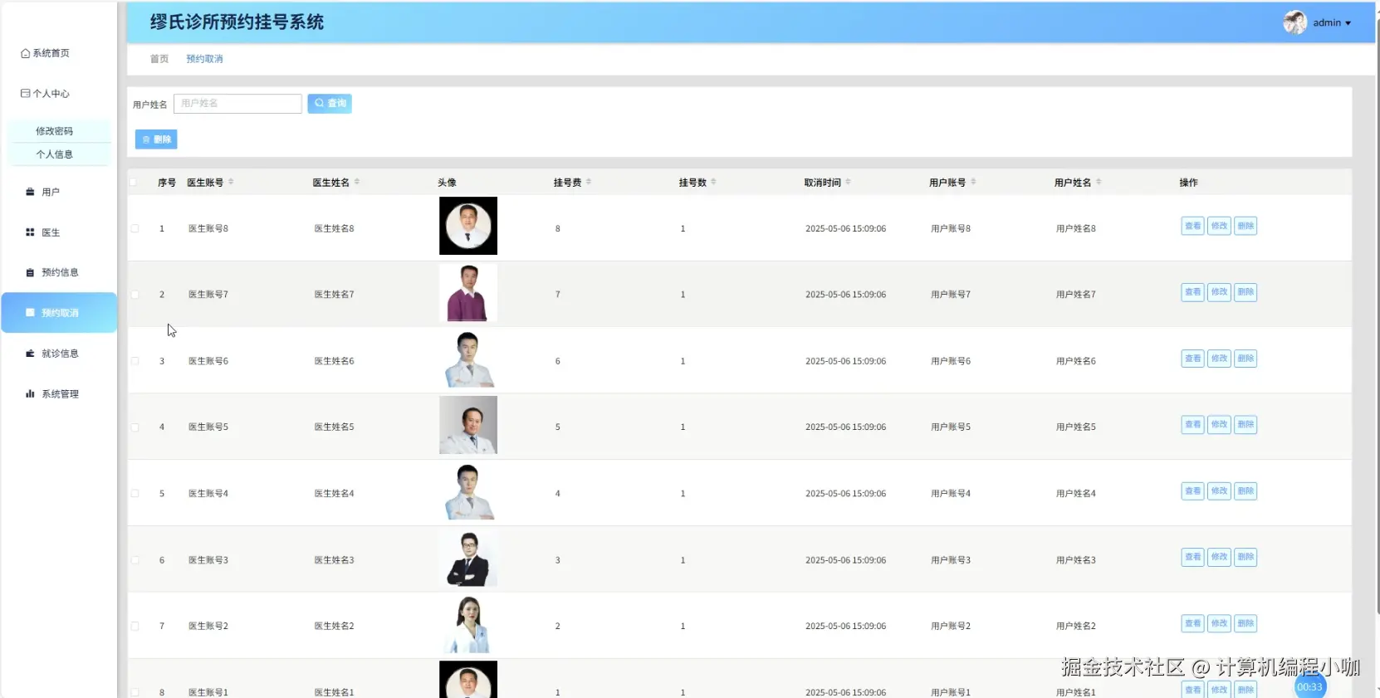Open doctor photo thumbnail in 医生姓名2 row

pyautogui.click(x=468, y=624)
